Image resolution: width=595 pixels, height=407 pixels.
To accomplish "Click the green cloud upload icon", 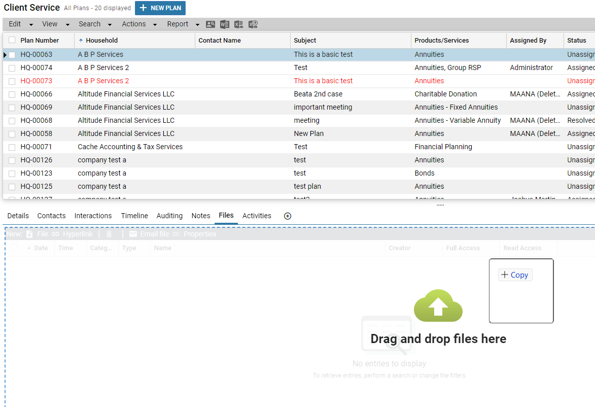I will click(x=438, y=306).
